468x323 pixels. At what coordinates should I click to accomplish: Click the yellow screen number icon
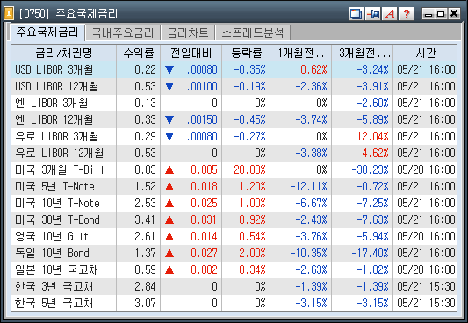[x=9, y=13]
